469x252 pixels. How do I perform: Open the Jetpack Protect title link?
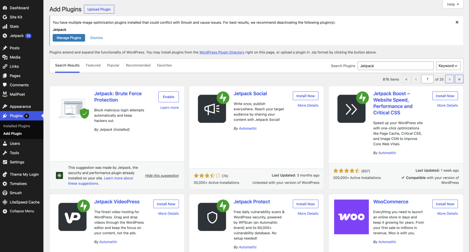point(252,202)
